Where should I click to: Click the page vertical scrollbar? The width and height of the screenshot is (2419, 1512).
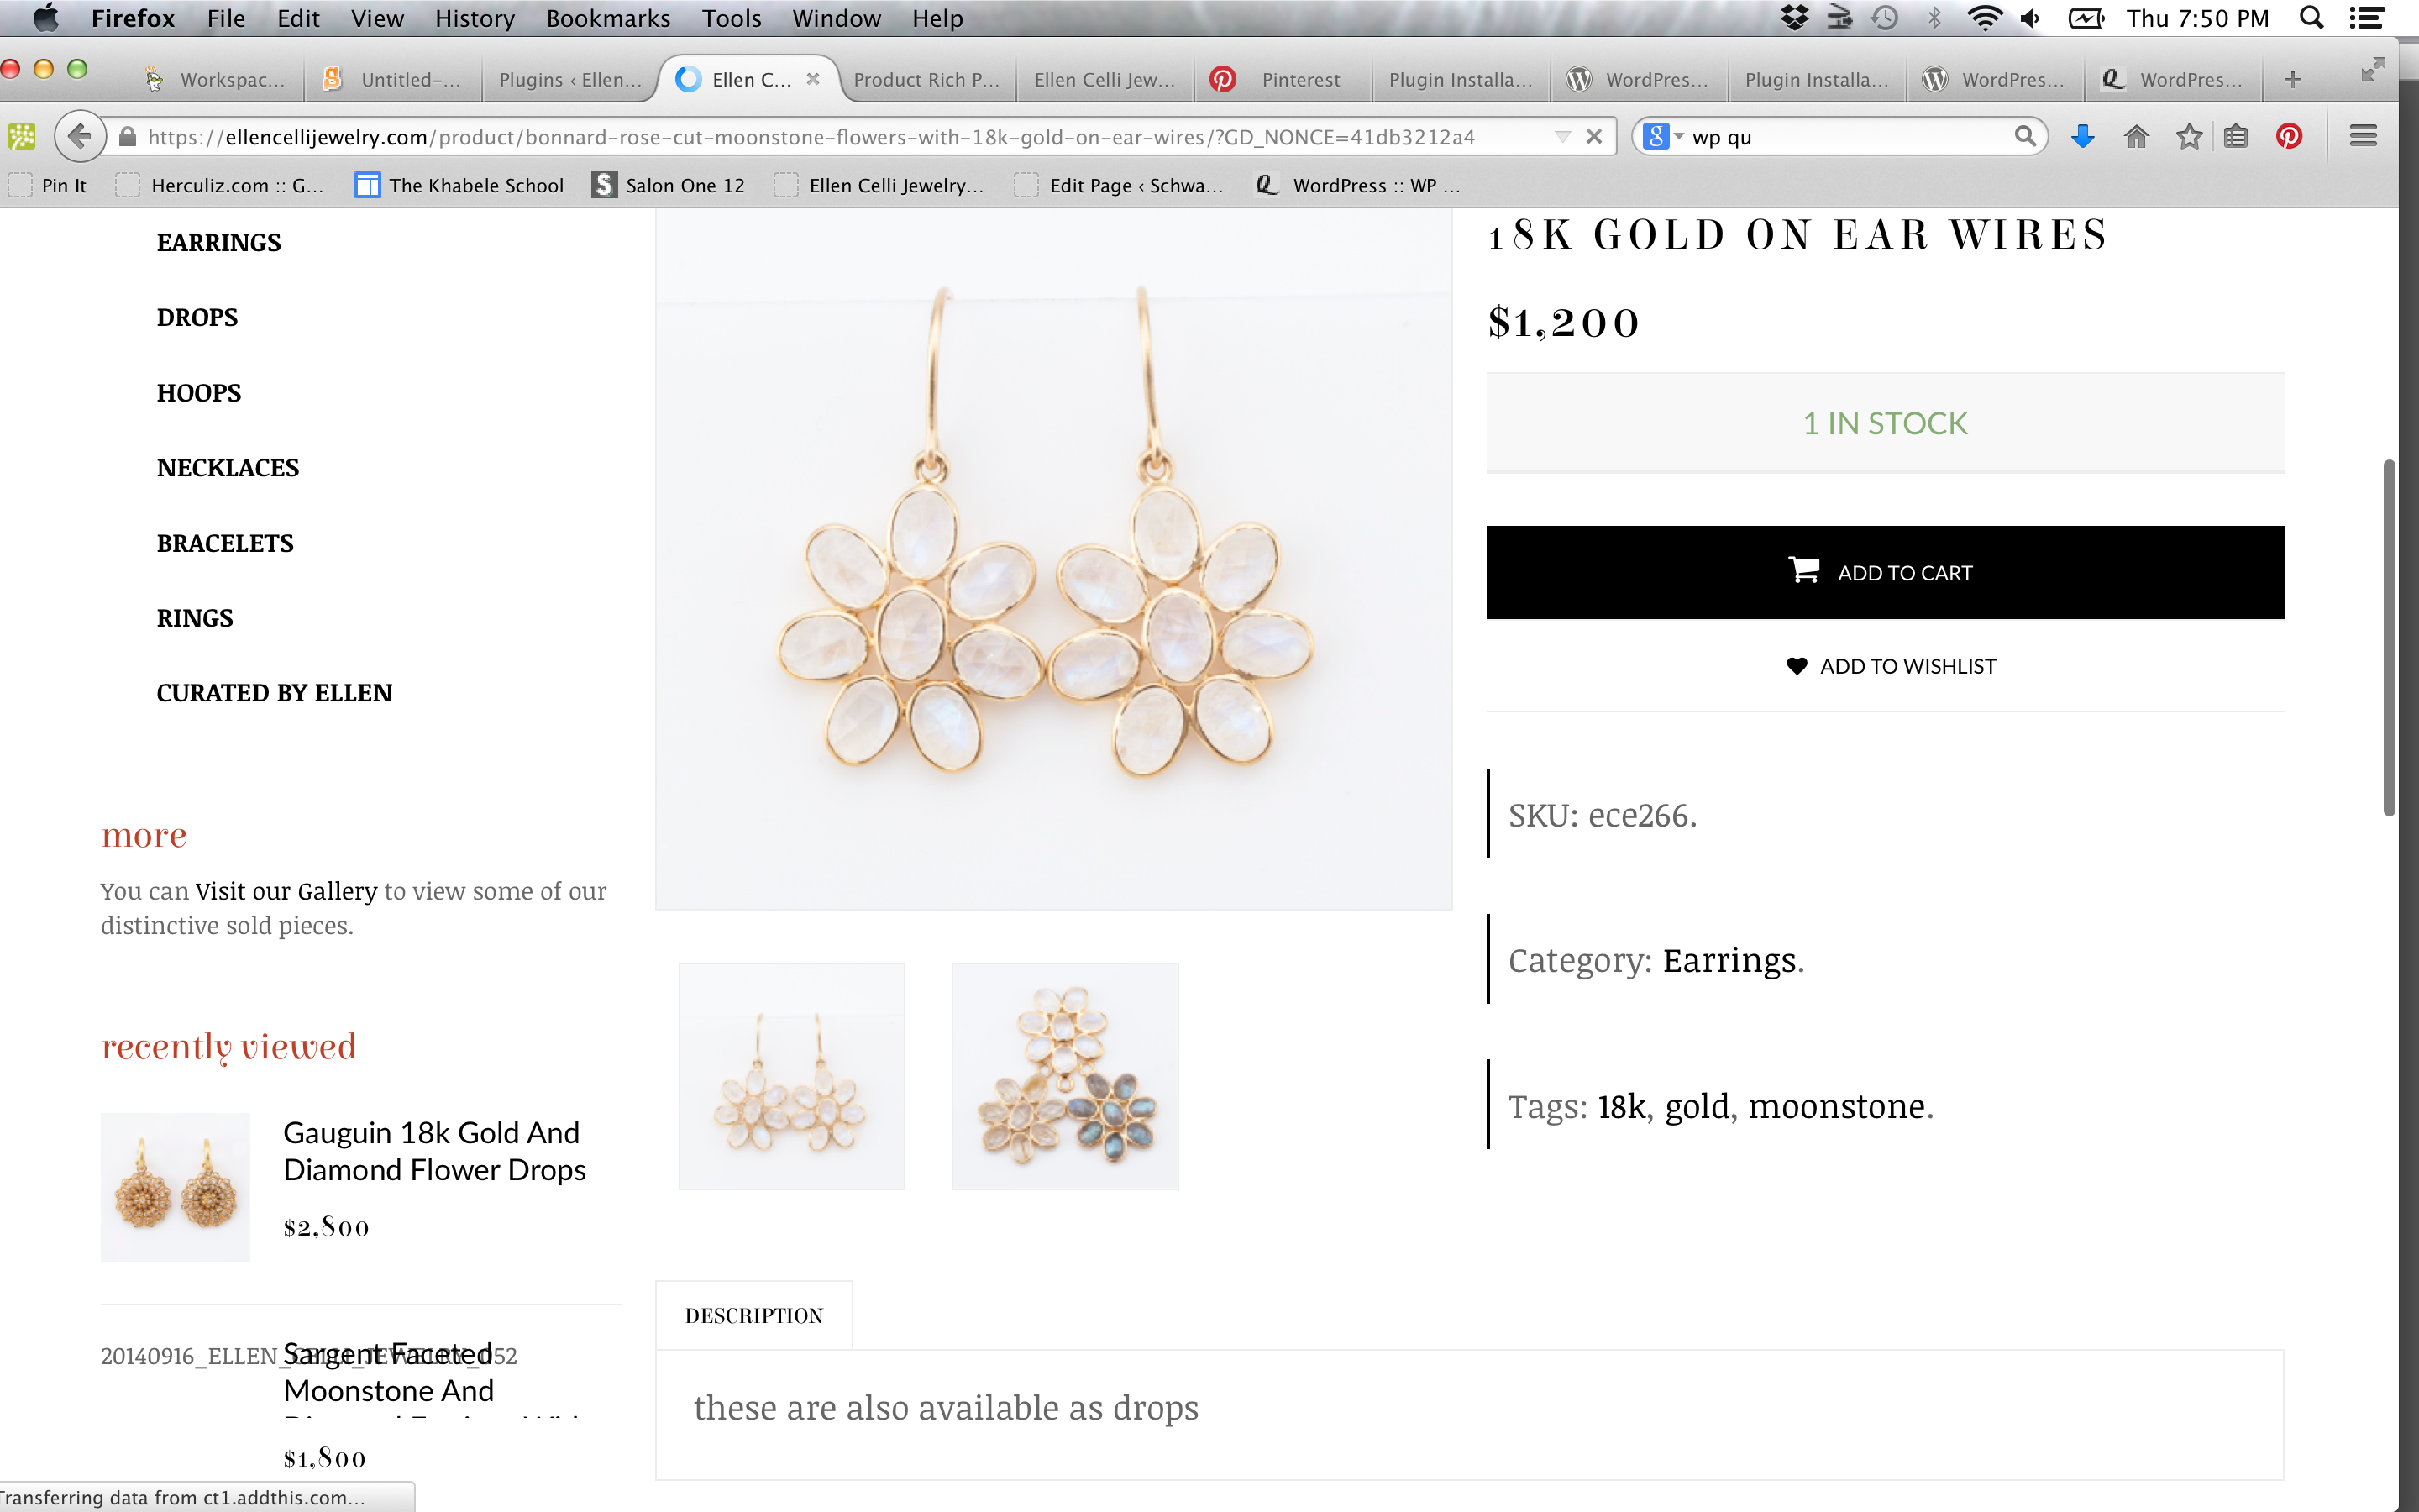[x=2389, y=637]
